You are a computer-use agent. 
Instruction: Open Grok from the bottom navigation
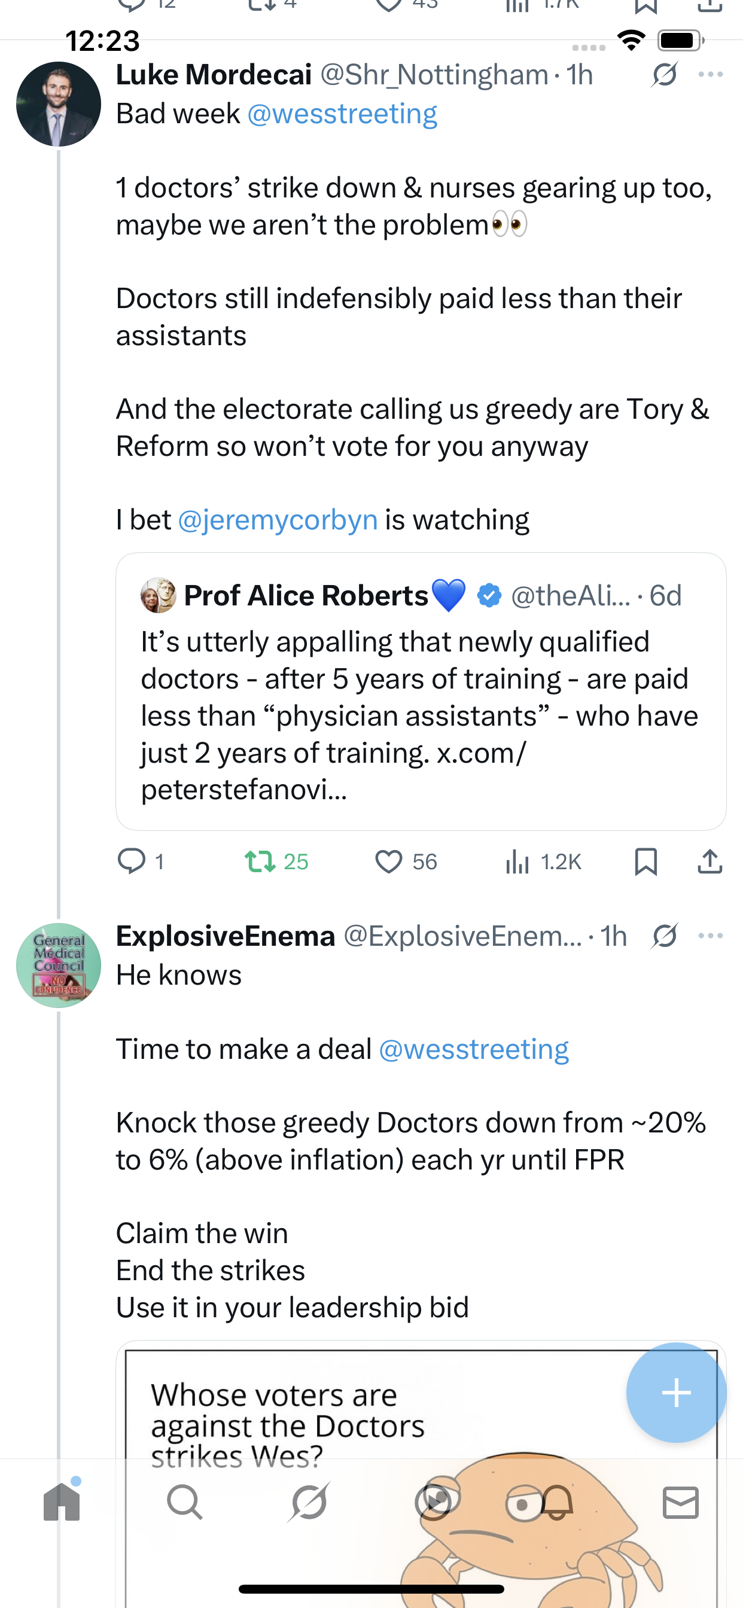click(309, 1502)
